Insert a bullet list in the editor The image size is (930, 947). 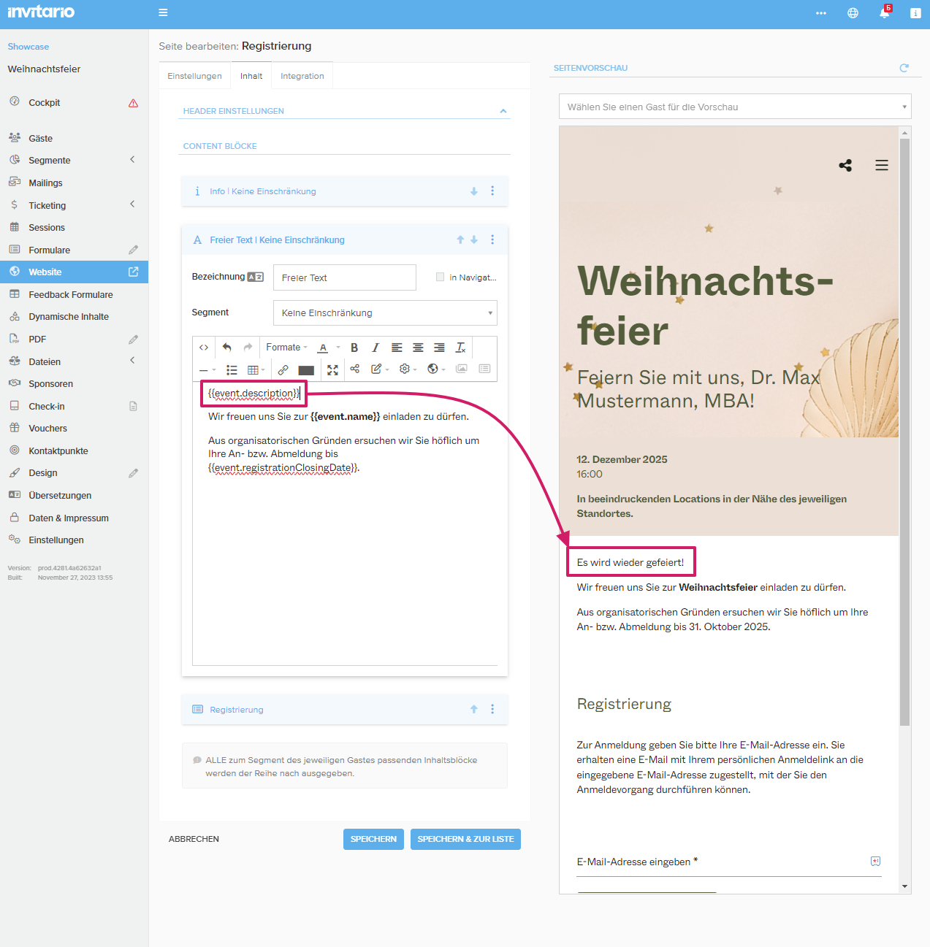point(232,369)
